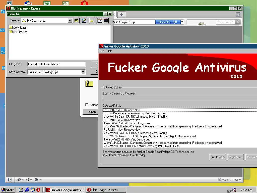Click the Start button

point(8,190)
